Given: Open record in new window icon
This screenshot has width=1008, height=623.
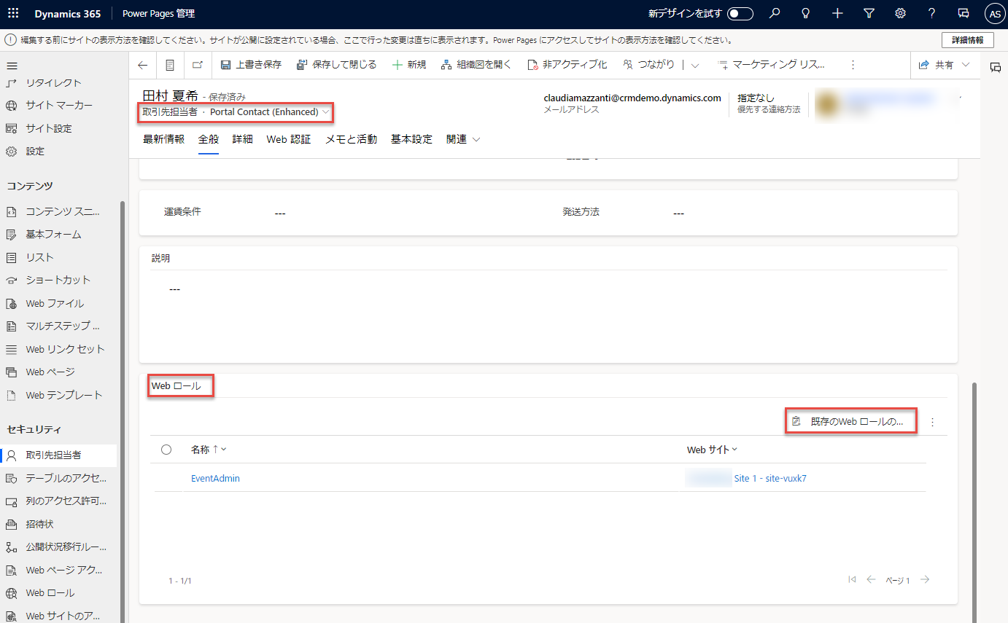Looking at the screenshot, I should coord(198,65).
